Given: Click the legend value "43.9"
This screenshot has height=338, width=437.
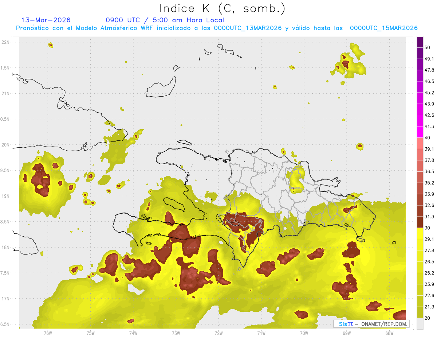Looking at the screenshot, I should coord(429,104).
